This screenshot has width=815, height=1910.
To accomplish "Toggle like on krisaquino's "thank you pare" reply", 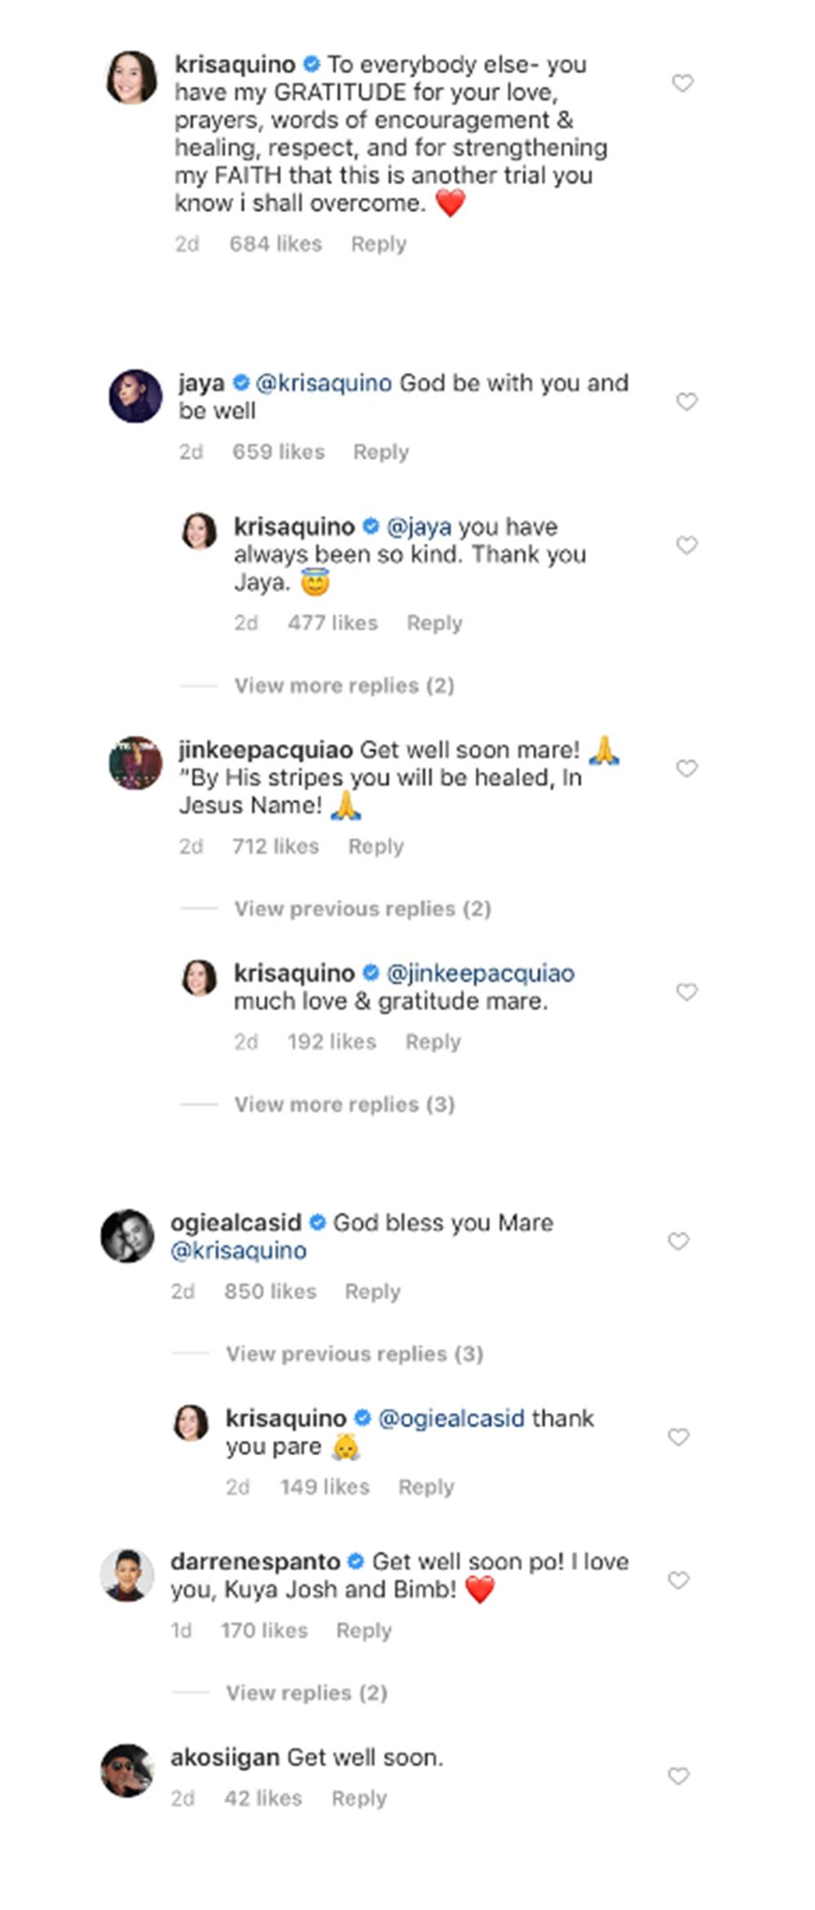I will (x=678, y=1437).
